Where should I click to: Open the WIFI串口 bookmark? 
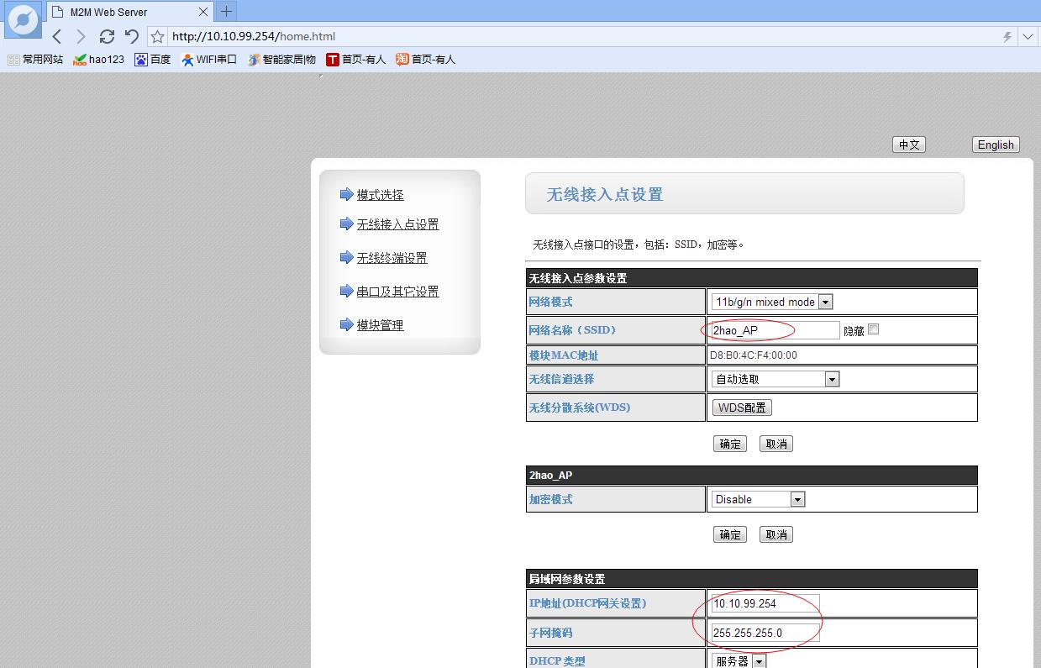point(209,60)
